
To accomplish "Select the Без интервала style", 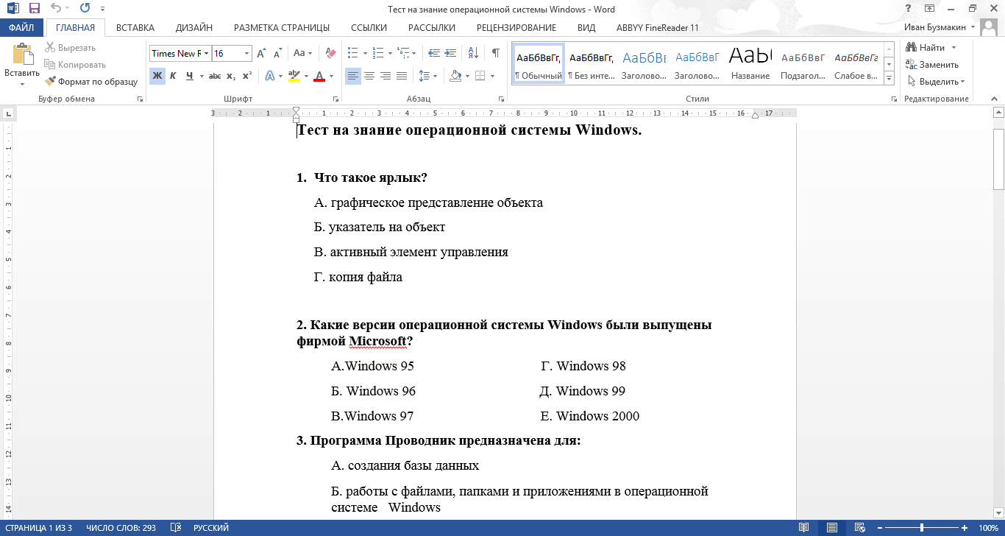I will [592, 63].
